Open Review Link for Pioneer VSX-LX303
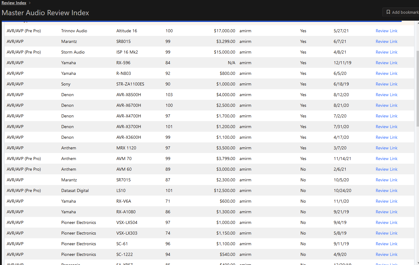Viewport: 419px width, 265px height. point(386,233)
